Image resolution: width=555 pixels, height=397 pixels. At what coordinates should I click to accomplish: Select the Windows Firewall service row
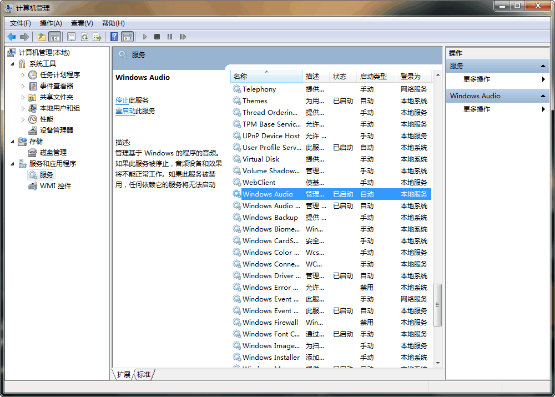[x=331, y=323]
